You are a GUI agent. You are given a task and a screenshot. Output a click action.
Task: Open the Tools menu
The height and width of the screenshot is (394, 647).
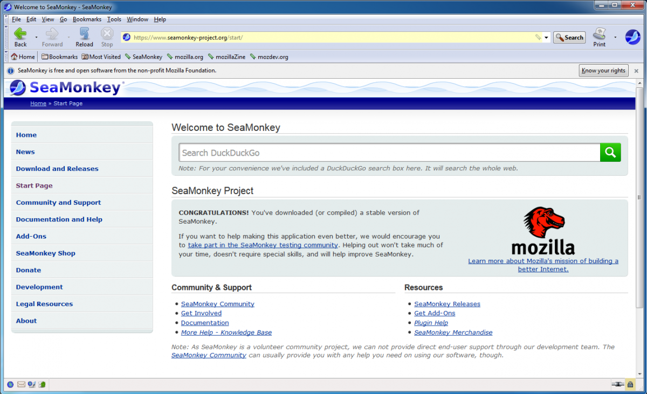pyautogui.click(x=114, y=19)
